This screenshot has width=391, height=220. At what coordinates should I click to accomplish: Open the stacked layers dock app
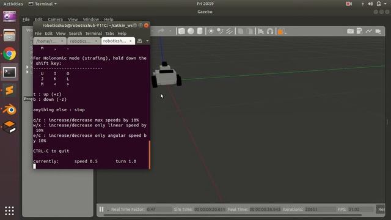(x=10, y=127)
